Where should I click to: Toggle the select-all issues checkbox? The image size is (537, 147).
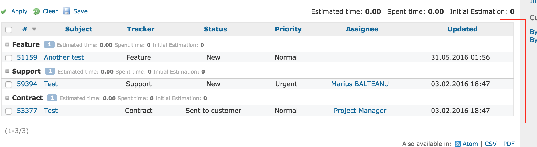pyautogui.click(x=9, y=30)
